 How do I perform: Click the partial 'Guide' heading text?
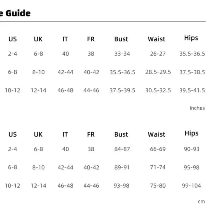(x=15, y=13)
